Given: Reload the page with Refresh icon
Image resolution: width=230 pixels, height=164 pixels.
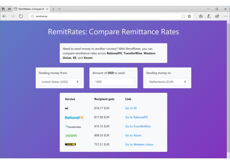Looking at the screenshot, I should (x=21, y=16).
